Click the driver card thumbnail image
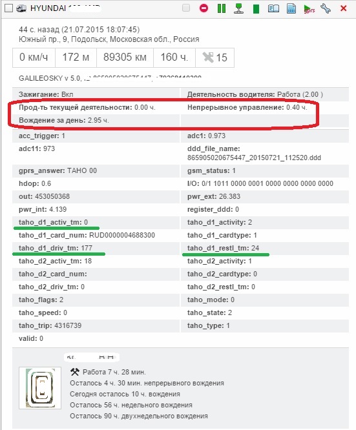The width and height of the screenshot is (356, 430). point(40,388)
